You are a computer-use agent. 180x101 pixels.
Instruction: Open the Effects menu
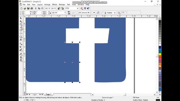(55, 4)
